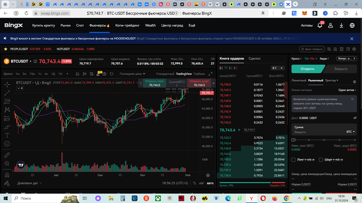This screenshot has height=203, width=362.
Task: Expand the Диапазон дат selector
Action: click(x=30, y=183)
